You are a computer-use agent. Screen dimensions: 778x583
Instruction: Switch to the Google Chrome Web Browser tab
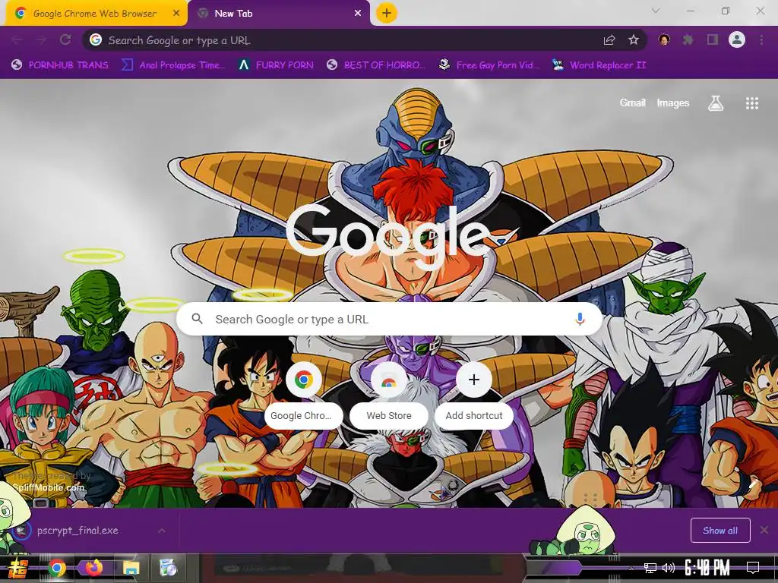(x=94, y=14)
